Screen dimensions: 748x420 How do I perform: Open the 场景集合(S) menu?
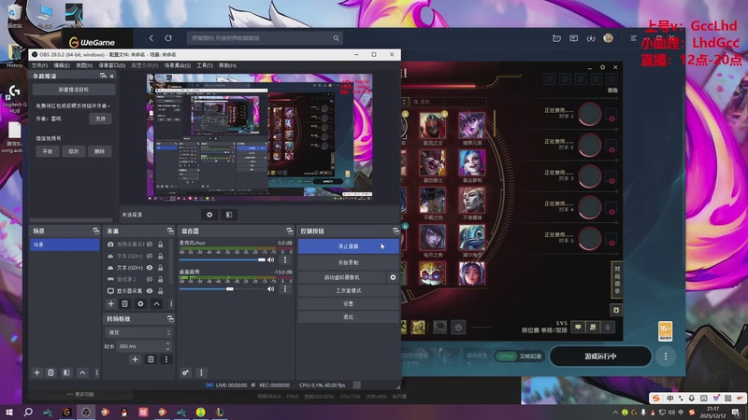pos(178,65)
